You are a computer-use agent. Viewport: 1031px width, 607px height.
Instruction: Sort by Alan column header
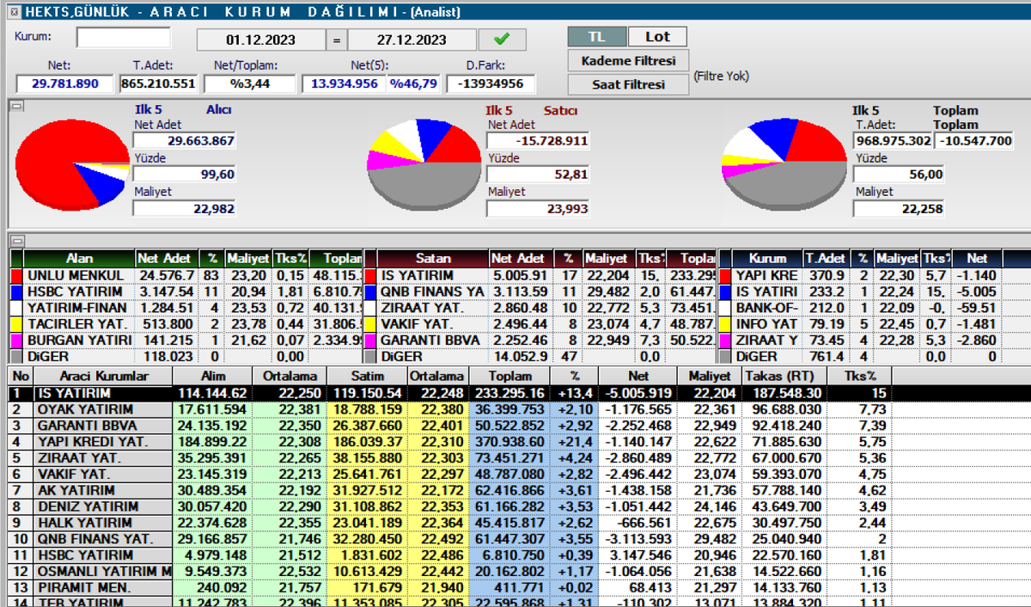point(79,258)
